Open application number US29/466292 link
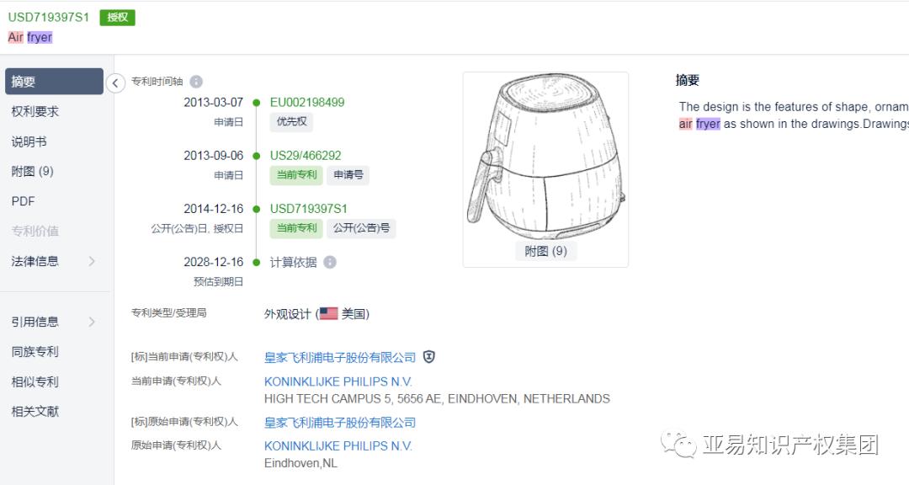 (x=306, y=156)
